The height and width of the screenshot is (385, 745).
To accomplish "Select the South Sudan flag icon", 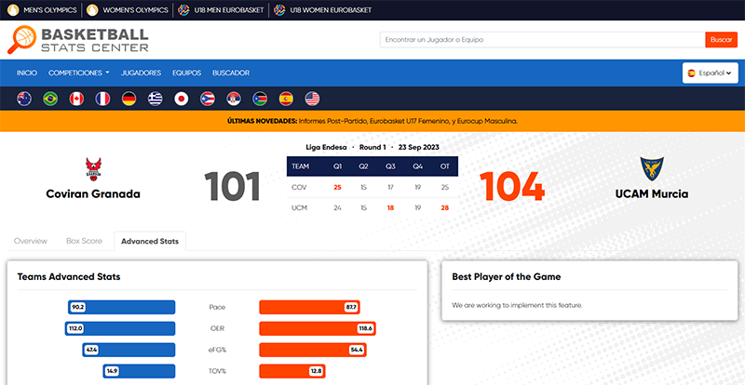I will click(x=260, y=99).
